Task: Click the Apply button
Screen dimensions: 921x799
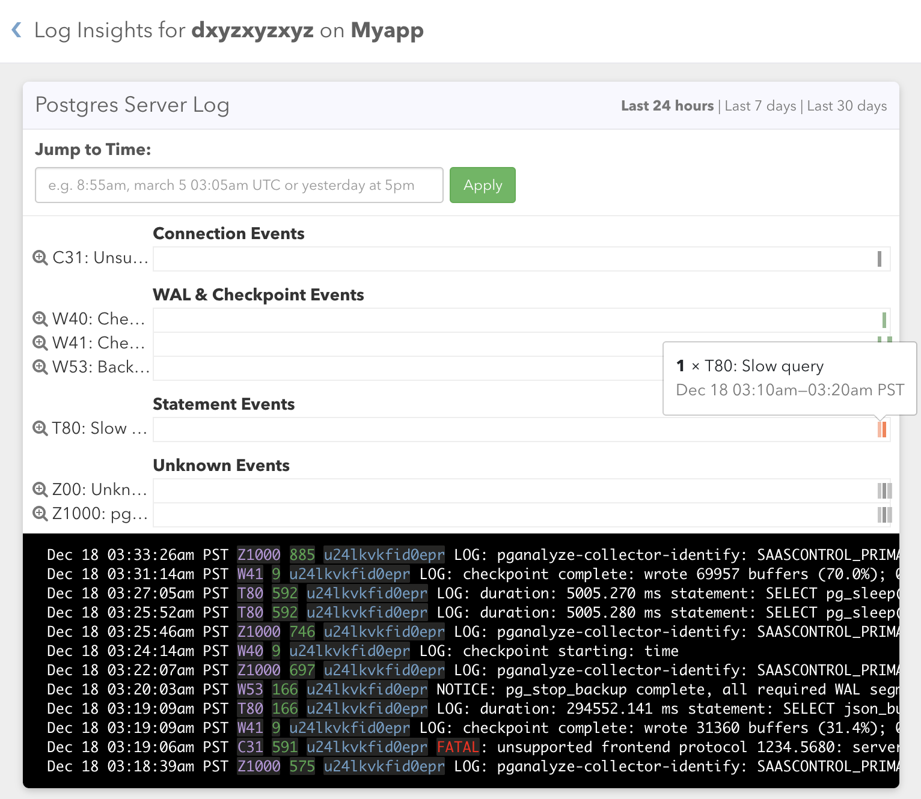Action: tap(483, 185)
